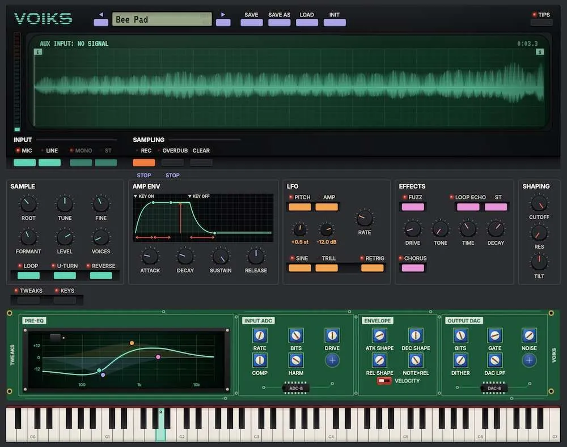
Task: Click the pink node on Pre-EQ curve
Action: pyautogui.click(x=158, y=357)
